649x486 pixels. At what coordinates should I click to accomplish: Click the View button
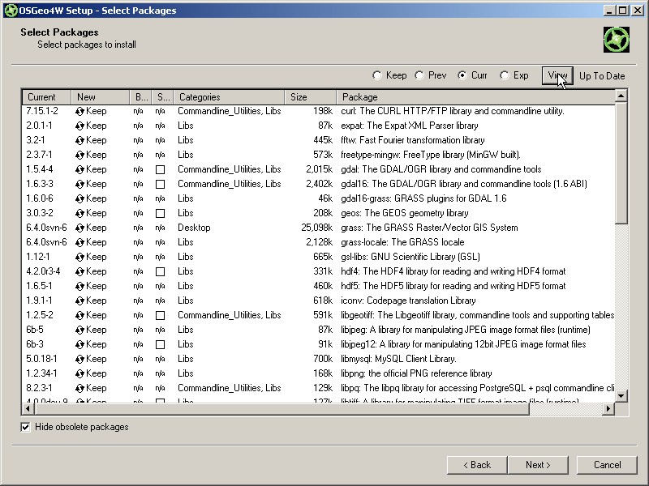tap(557, 75)
